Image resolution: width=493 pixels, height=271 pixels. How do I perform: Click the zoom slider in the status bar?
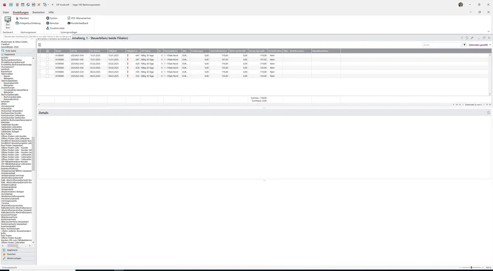471,267
